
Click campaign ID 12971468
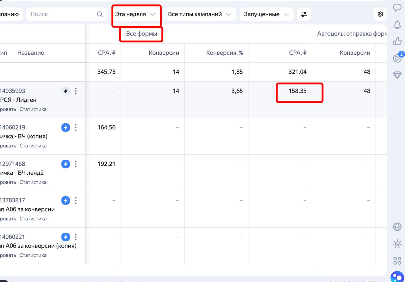(x=13, y=164)
